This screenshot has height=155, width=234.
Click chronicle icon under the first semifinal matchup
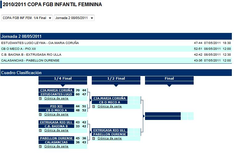93,106
